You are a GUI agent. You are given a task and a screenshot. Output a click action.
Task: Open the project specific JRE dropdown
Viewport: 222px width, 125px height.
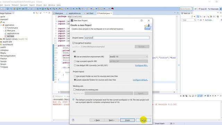tap(129, 61)
